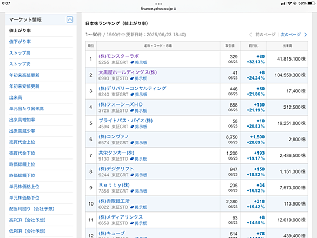The width and height of the screenshot is (317, 238).
Task: Select 低PER(会社予想) in sidebar
Action: point(28,231)
